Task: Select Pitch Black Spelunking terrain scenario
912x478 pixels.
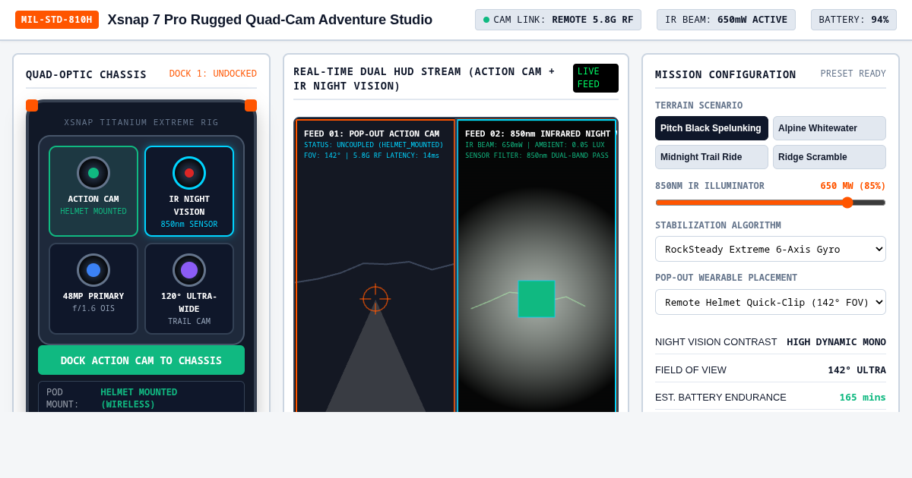Action: pos(711,128)
